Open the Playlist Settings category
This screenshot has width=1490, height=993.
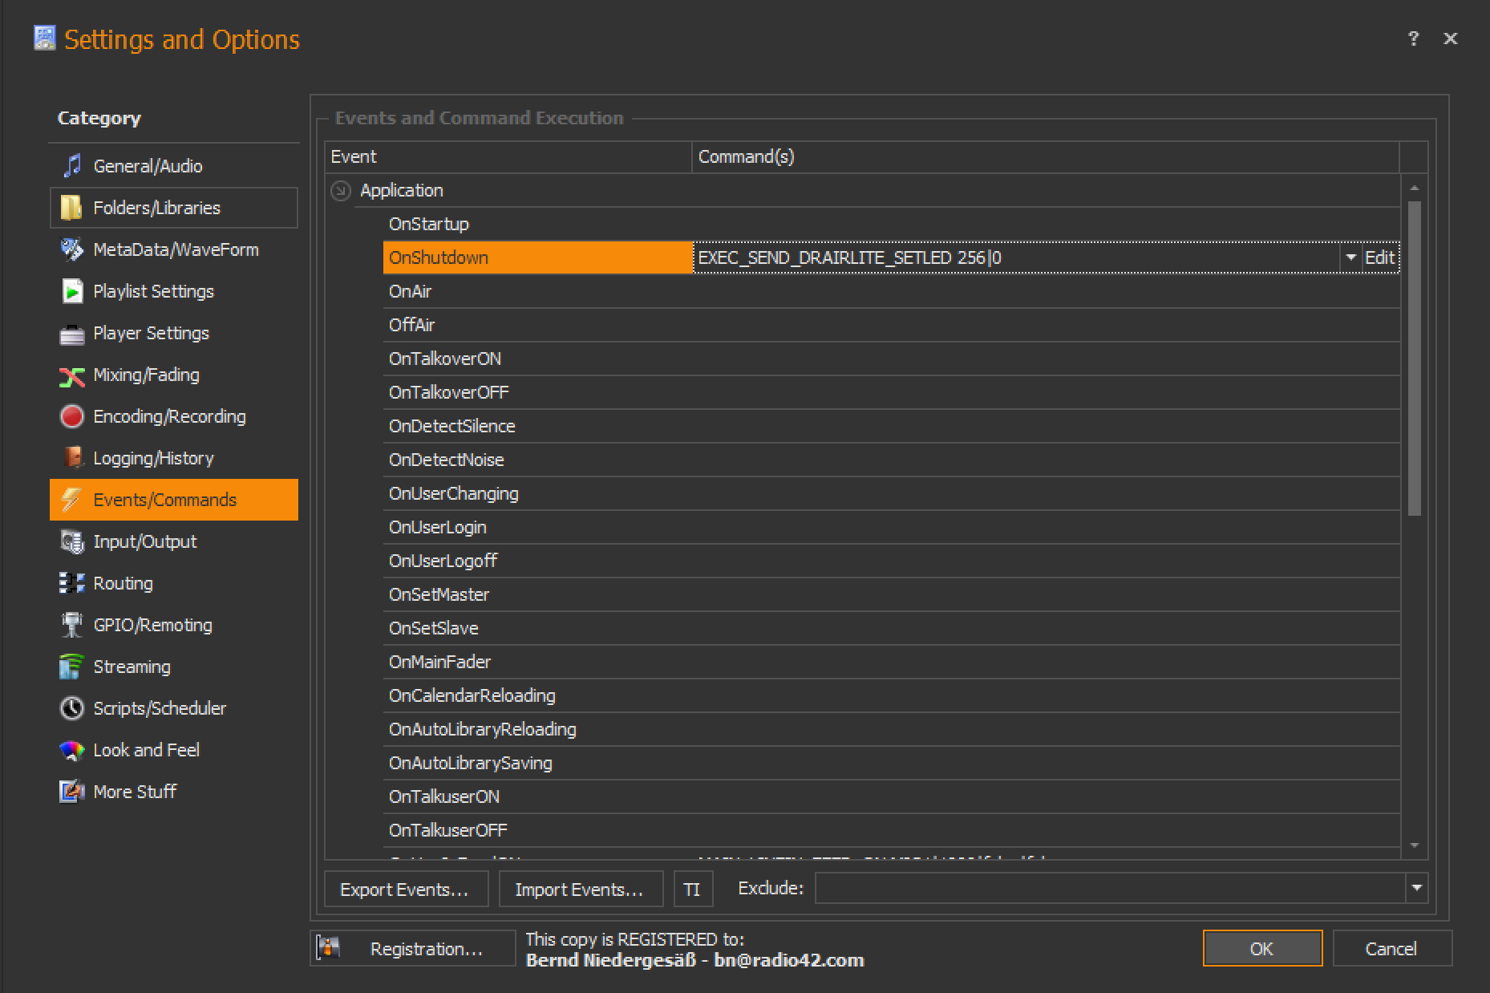(x=153, y=291)
